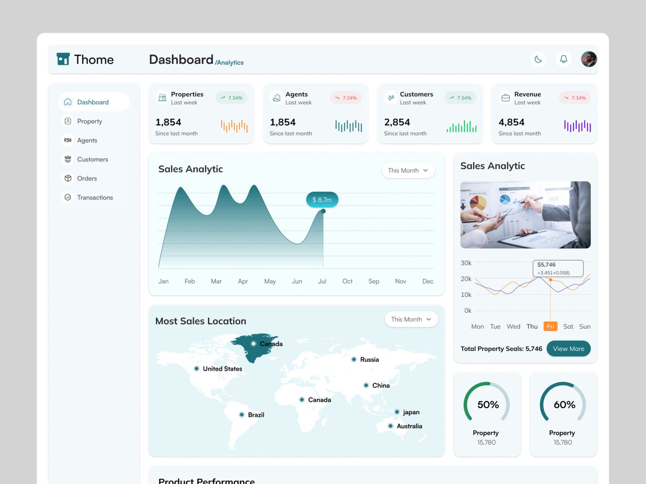
Task: Click the Orders box icon in sidebar
Action: [68, 178]
